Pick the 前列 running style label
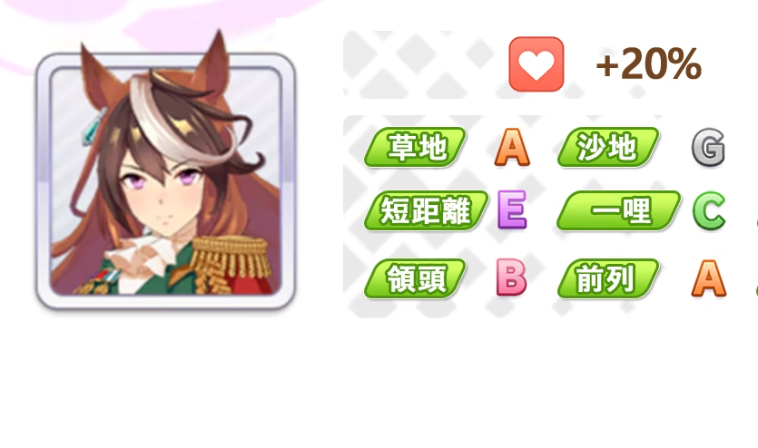 point(608,278)
